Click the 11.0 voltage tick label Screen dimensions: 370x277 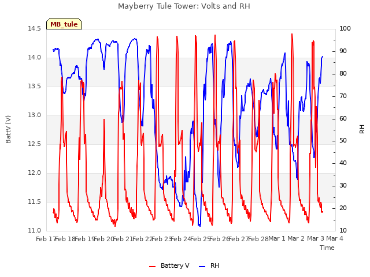(35, 231)
